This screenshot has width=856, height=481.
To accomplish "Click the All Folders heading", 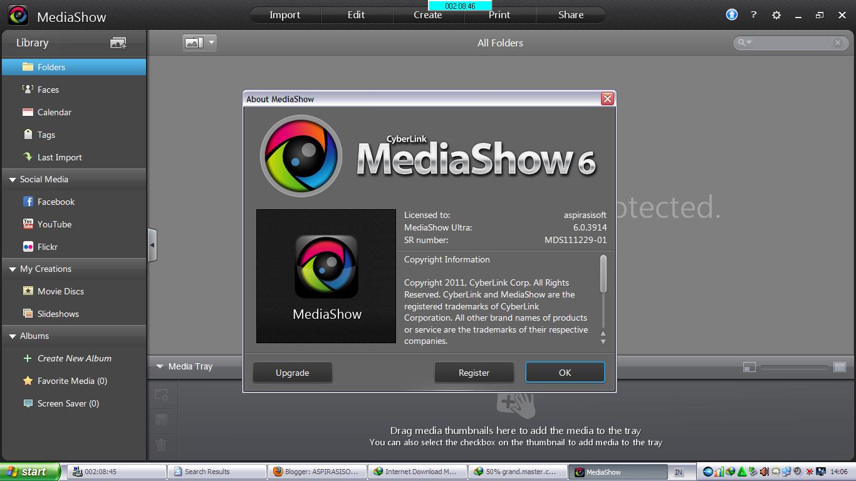I will pyautogui.click(x=500, y=43).
